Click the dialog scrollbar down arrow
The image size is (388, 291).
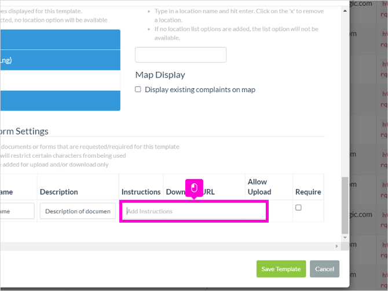point(345,238)
